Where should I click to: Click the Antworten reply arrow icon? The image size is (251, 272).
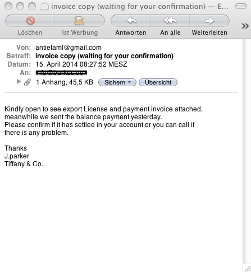131,21
